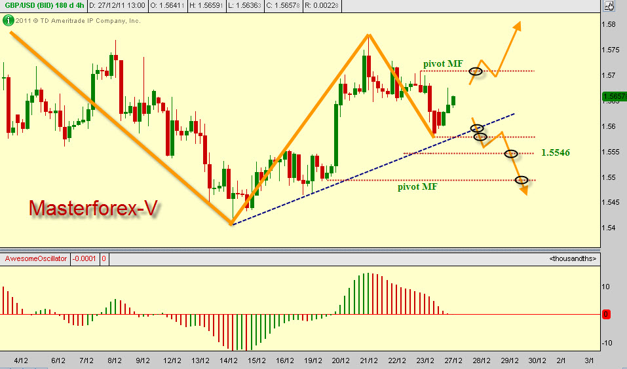Click the 8/12 date on time axis
This screenshot has height=369, width=627.
pyautogui.click(x=115, y=360)
